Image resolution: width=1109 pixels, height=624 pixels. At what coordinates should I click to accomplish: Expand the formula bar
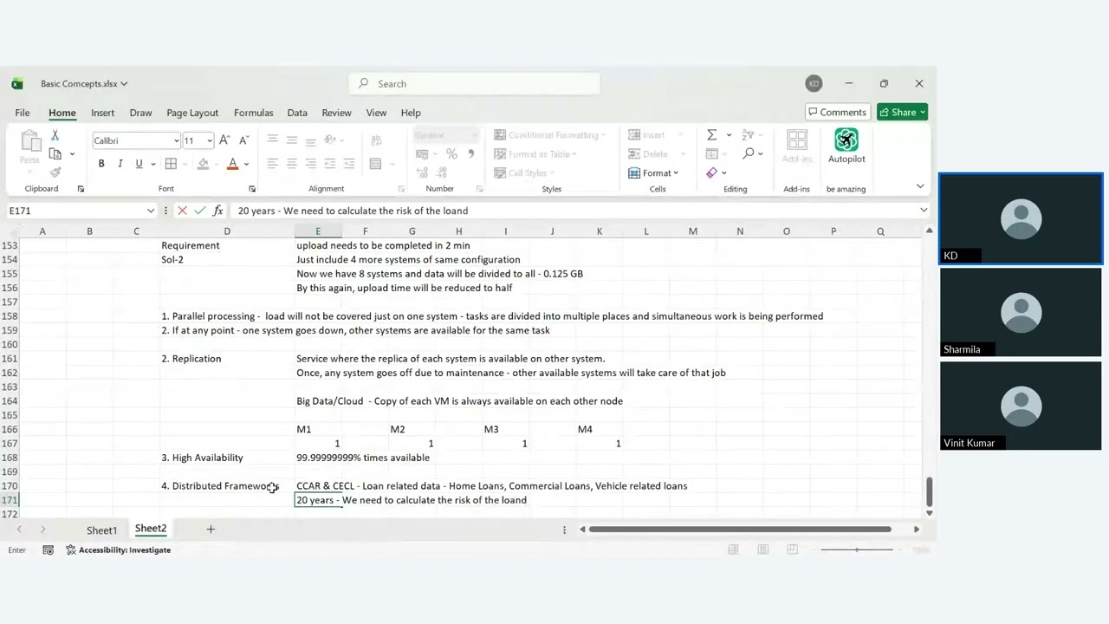(x=924, y=211)
